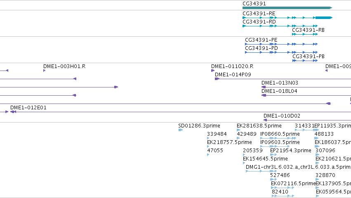The height and width of the screenshot is (198, 351).
Task: Select transcript CG34391-RB
Action: 305,34
